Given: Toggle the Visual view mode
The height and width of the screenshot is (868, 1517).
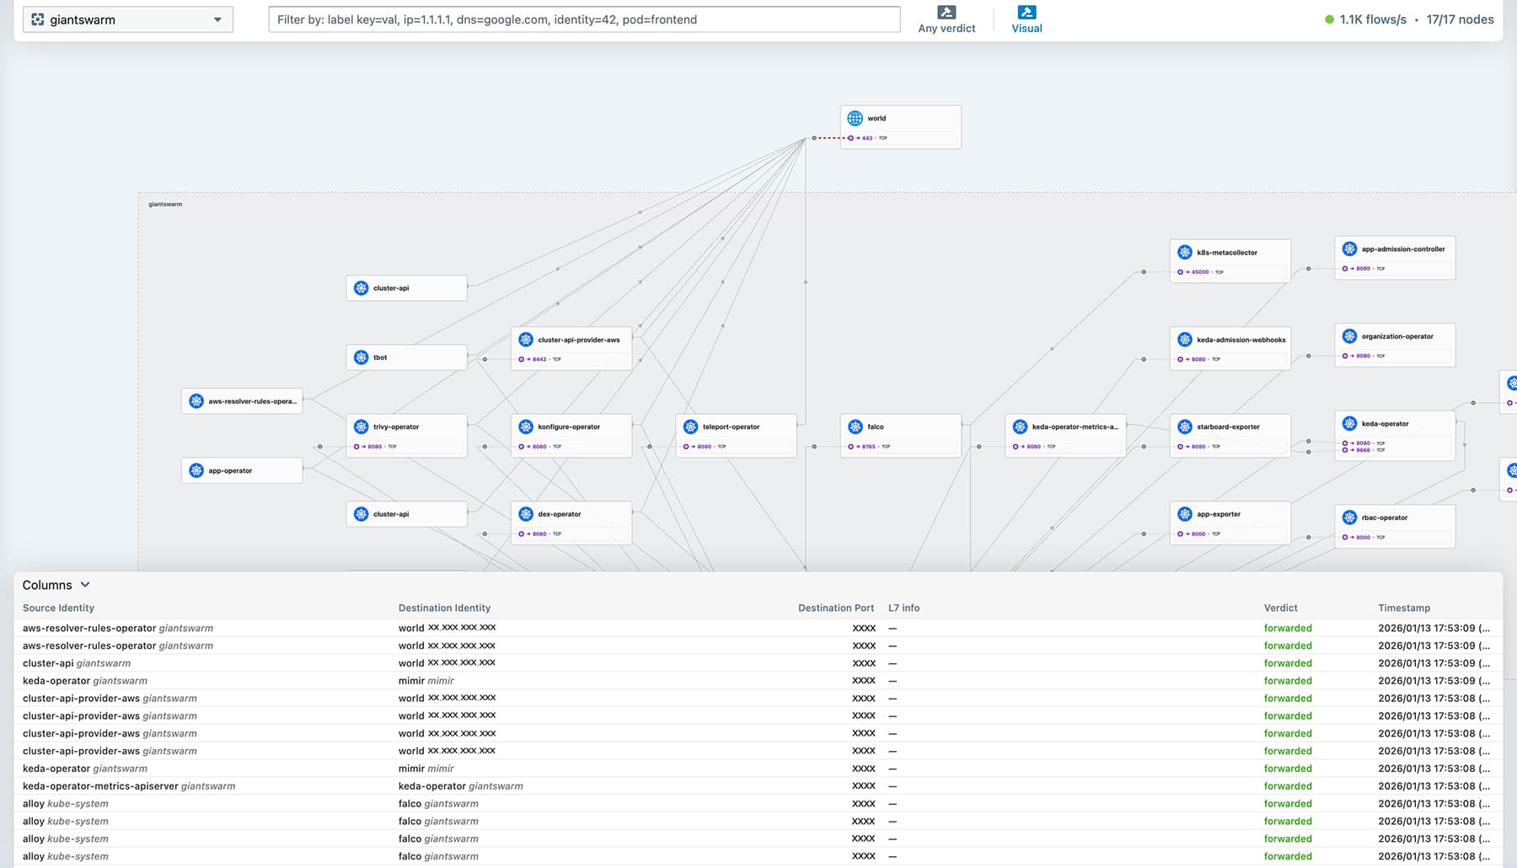Looking at the screenshot, I should 1027,19.
